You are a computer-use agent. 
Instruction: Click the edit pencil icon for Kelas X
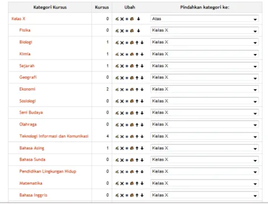tap(117, 19)
